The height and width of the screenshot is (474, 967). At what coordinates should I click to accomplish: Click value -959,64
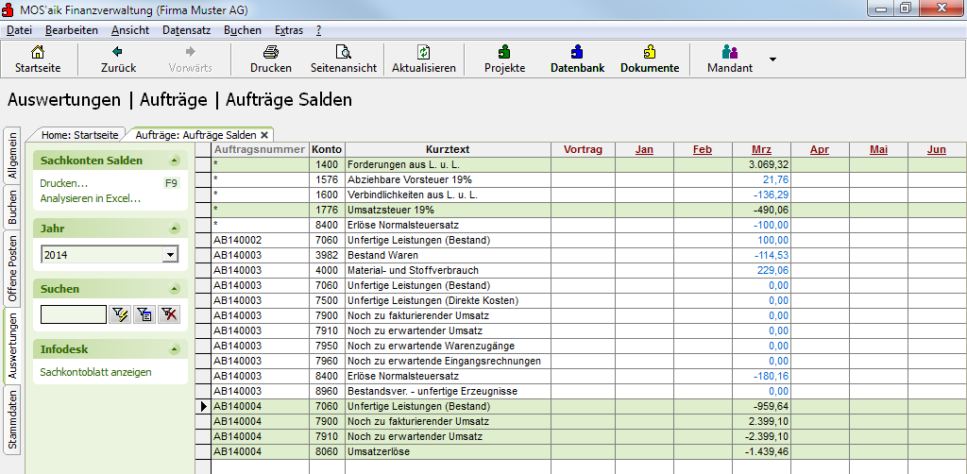click(x=771, y=406)
